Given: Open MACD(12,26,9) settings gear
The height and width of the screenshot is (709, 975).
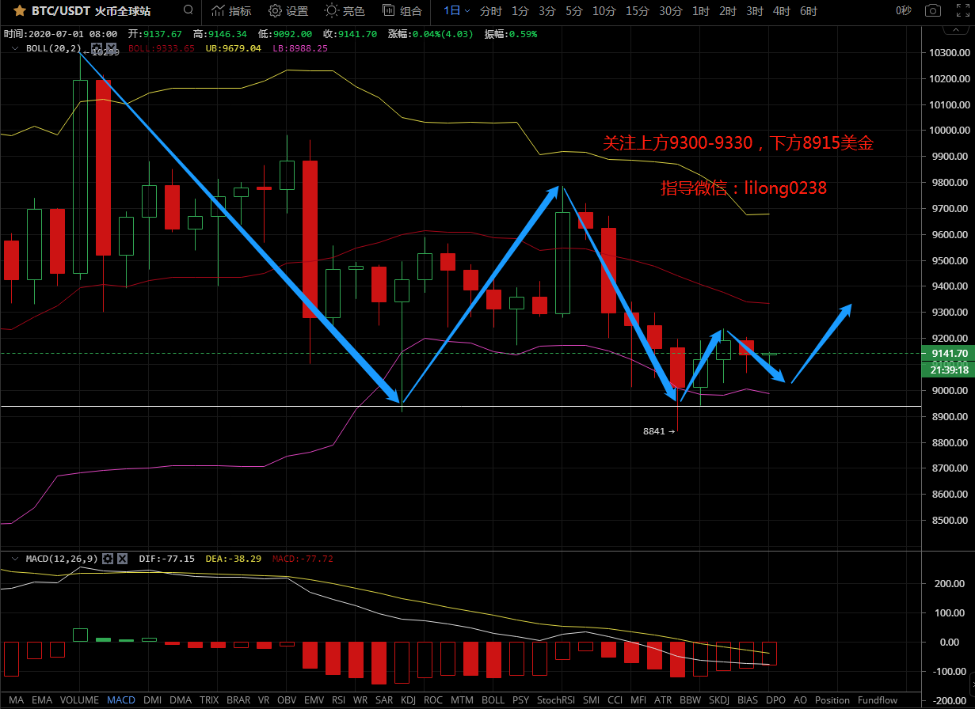Looking at the screenshot, I should (x=108, y=559).
